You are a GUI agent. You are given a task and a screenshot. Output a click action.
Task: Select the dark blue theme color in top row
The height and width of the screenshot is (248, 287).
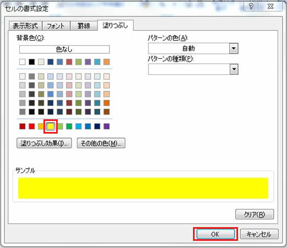(x=51, y=62)
